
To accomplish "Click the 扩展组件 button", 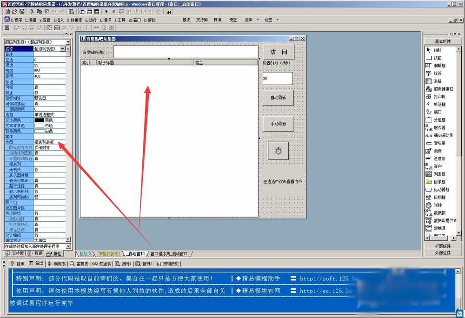I will click(x=443, y=246).
